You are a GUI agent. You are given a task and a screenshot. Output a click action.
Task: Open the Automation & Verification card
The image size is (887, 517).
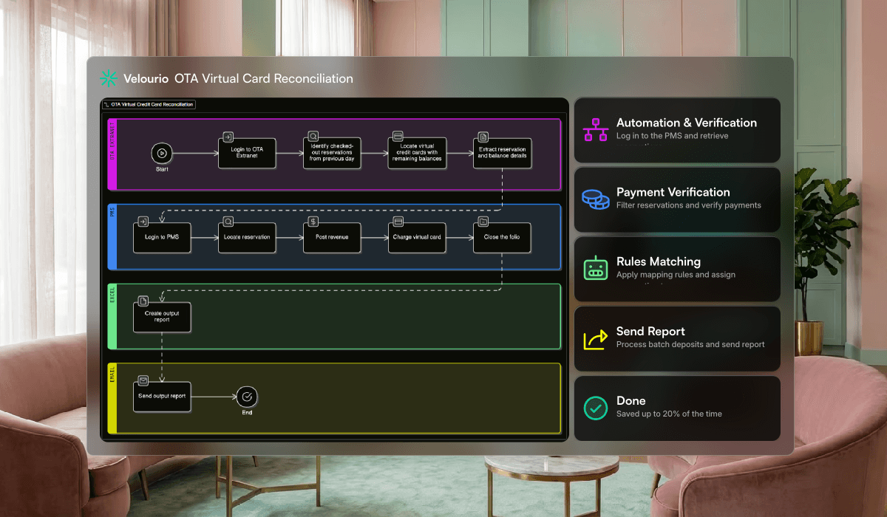coord(677,130)
